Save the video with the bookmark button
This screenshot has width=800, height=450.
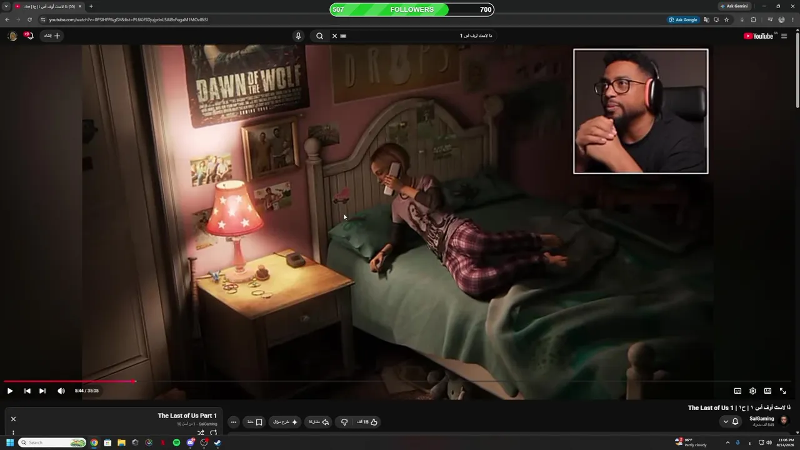[x=255, y=422]
